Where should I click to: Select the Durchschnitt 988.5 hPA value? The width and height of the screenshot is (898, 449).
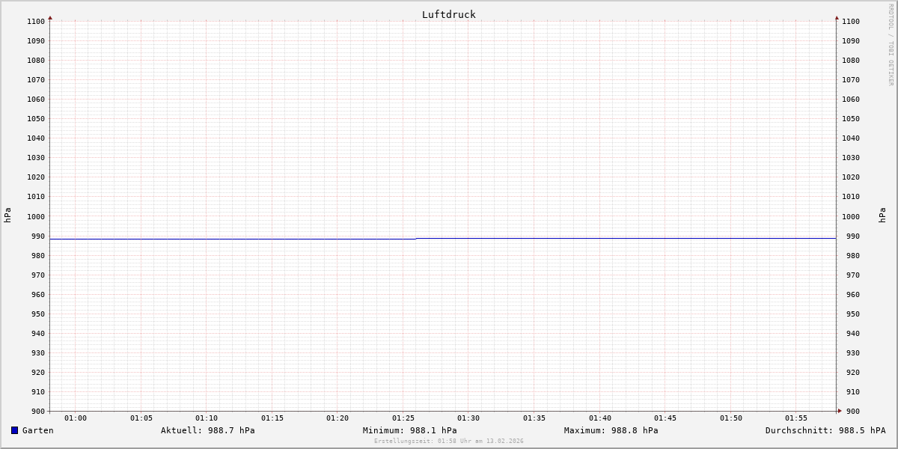pos(825,430)
